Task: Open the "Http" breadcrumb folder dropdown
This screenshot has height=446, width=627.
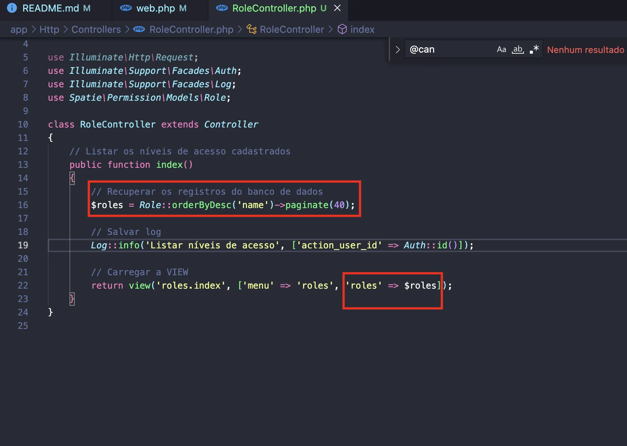Action: tap(49, 29)
